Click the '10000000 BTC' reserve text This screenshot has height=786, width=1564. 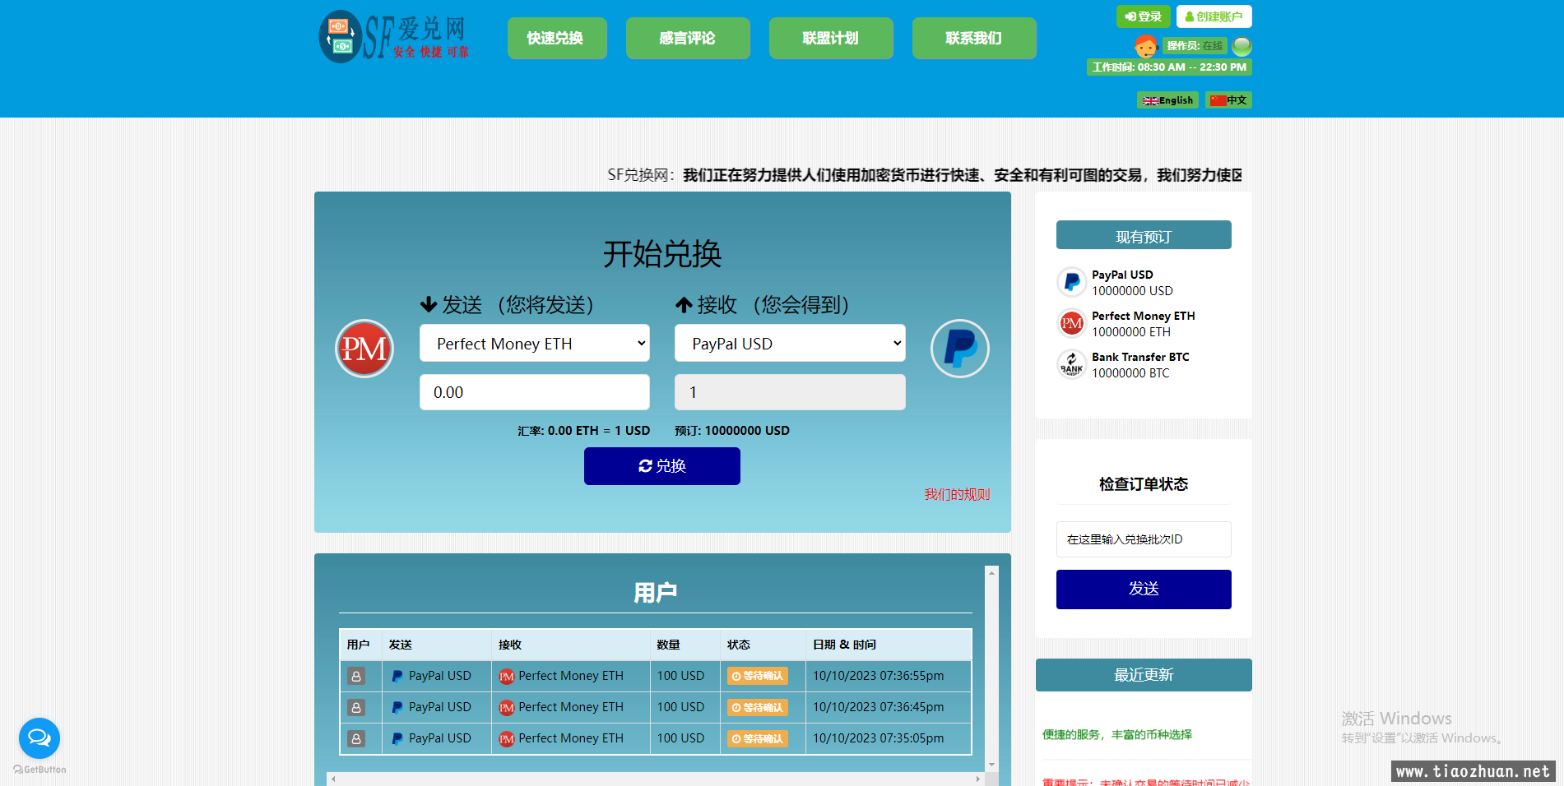pos(1130,373)
